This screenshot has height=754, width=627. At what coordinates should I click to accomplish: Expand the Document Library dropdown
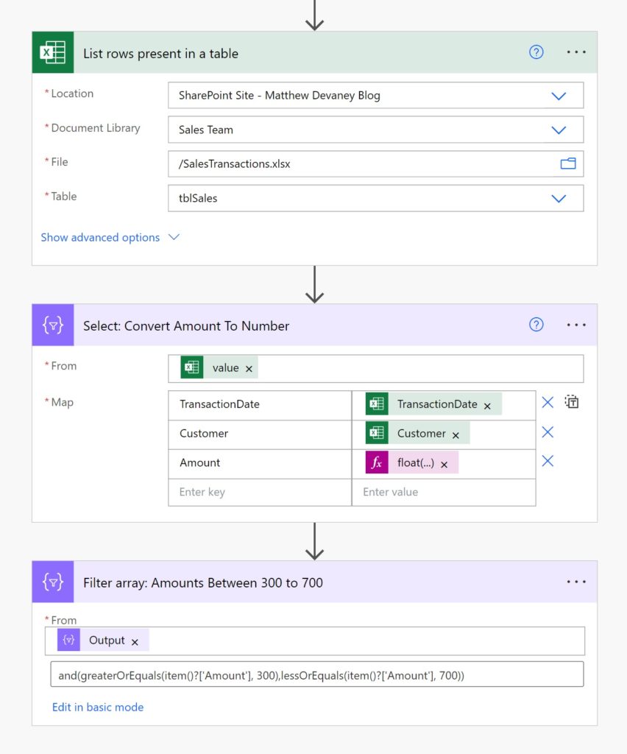pyautogui.click(x=559, y=130)
